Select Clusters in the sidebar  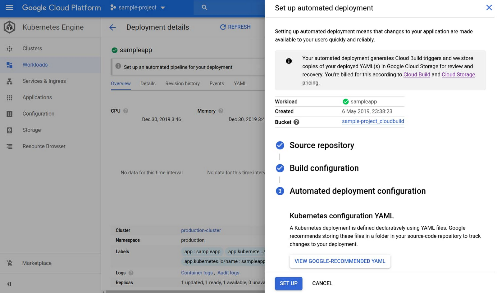click(x=50, y=48)
